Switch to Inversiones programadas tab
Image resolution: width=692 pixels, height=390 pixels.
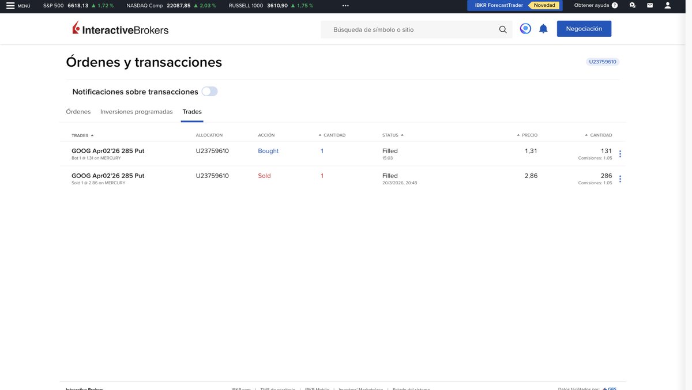pyautogui.click(x=137, y=112)
